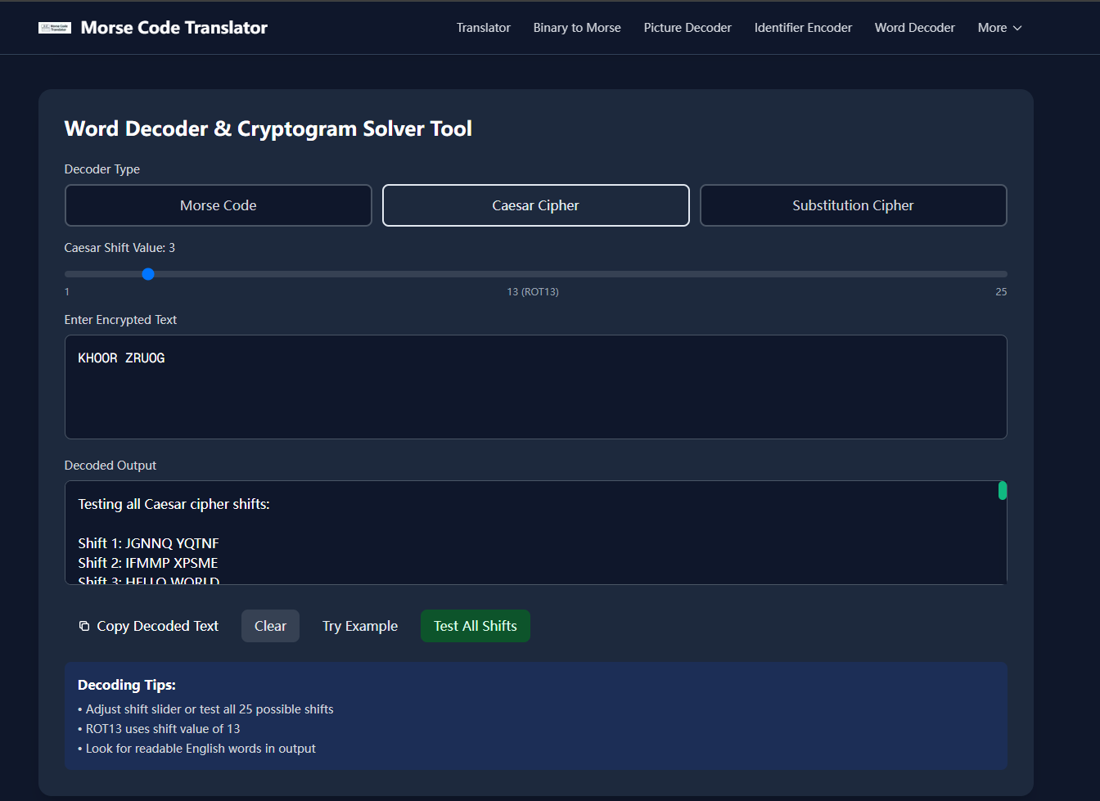Viewport: 1100px width, 801px height.
Task: Click the 13 (ROT13) label under the slider
Action: coord(532,291)
